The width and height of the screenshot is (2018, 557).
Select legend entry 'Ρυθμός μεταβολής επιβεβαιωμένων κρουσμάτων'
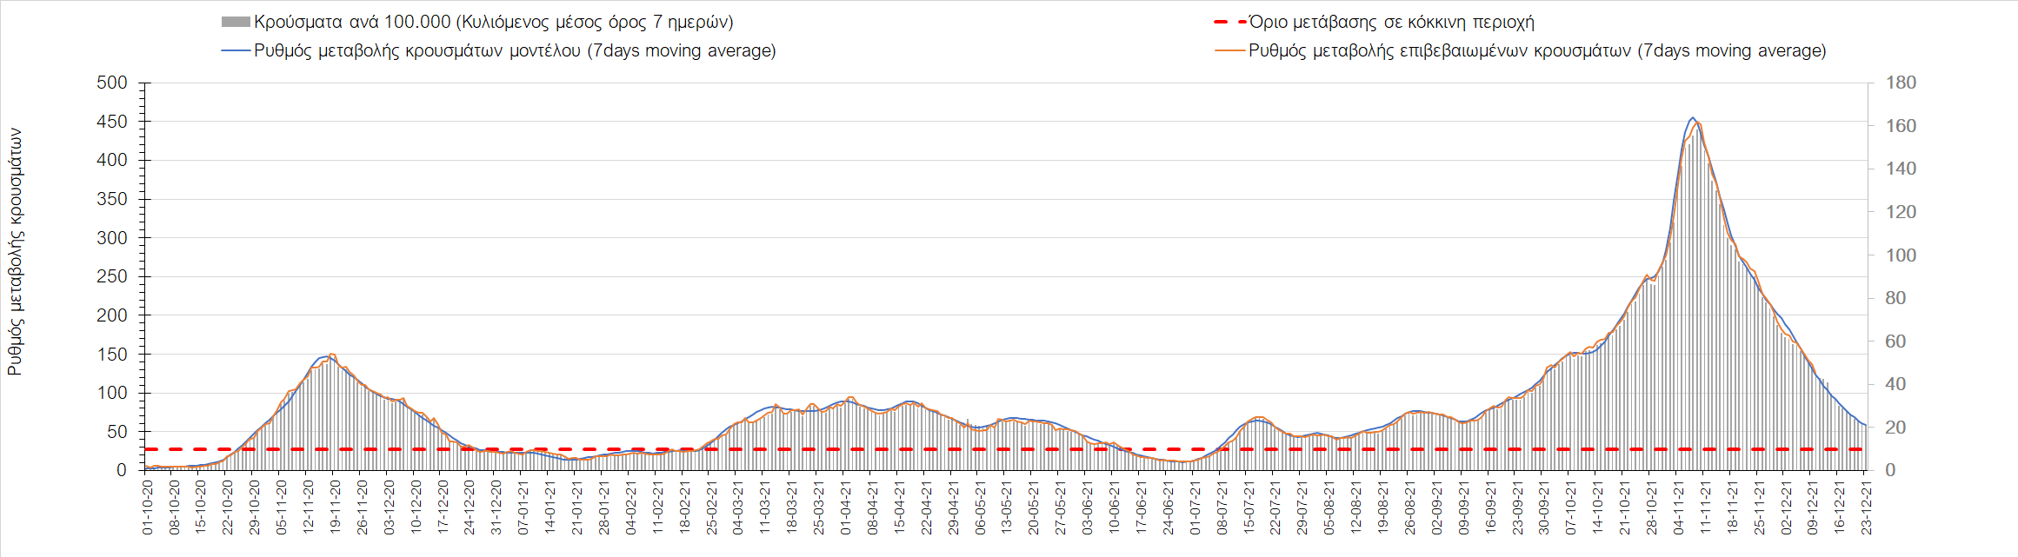tap(1536, 51)
